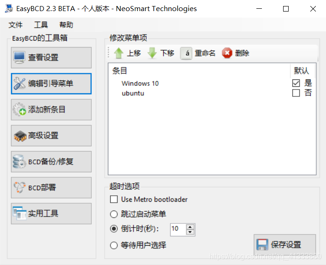Open BCD部署 with the deployment icon

click(51, 188)
